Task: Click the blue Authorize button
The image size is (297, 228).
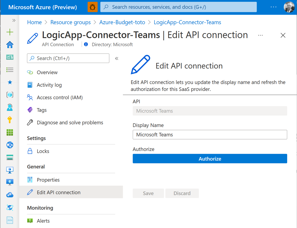Action: 210,159
